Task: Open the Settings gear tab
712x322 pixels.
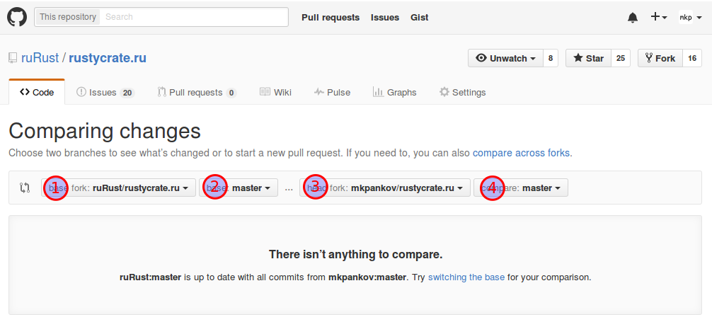Action: pyautogui.click(x=462, y=92)
